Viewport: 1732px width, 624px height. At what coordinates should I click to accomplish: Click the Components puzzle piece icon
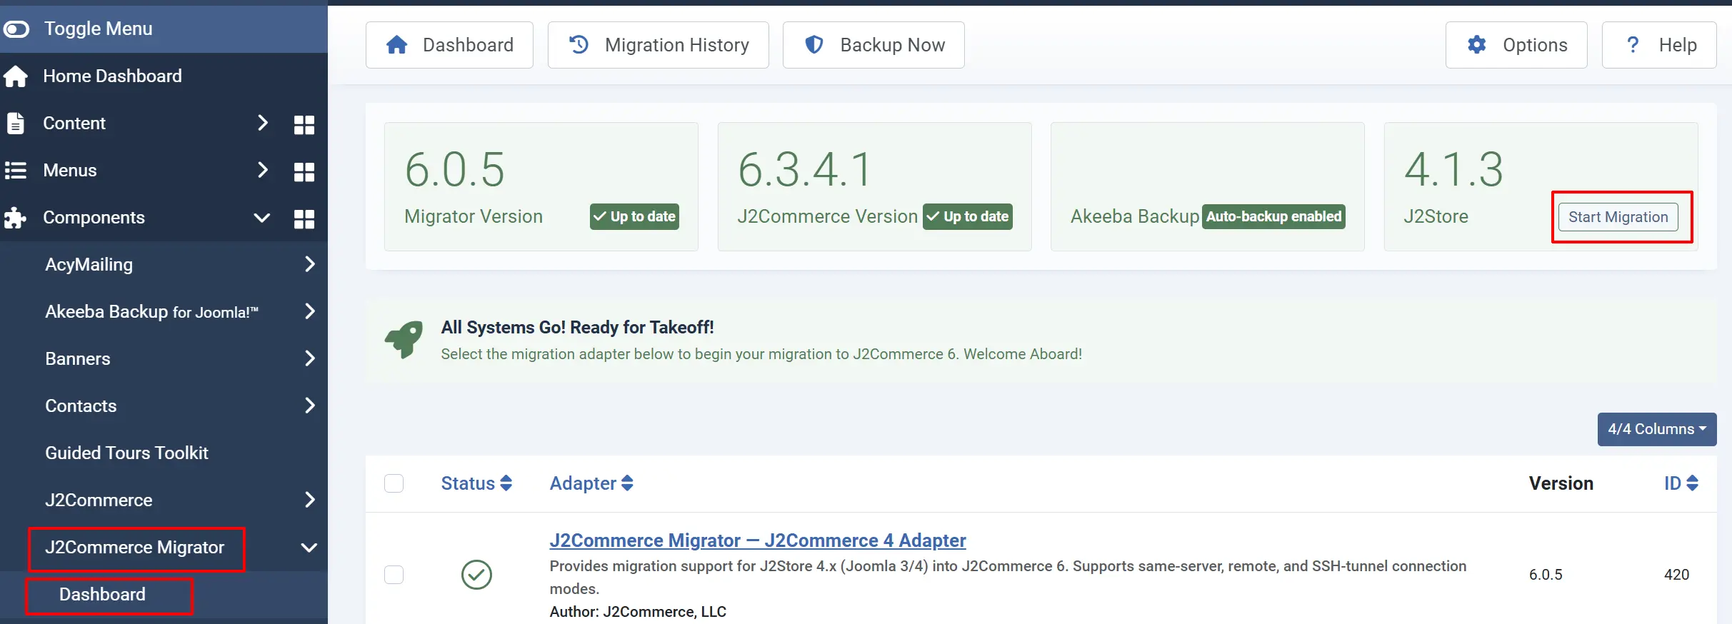[15, 218]
